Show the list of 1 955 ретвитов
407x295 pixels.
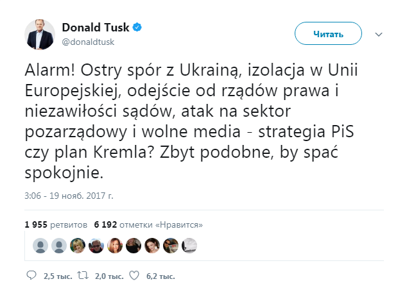[x=56, y=224]
